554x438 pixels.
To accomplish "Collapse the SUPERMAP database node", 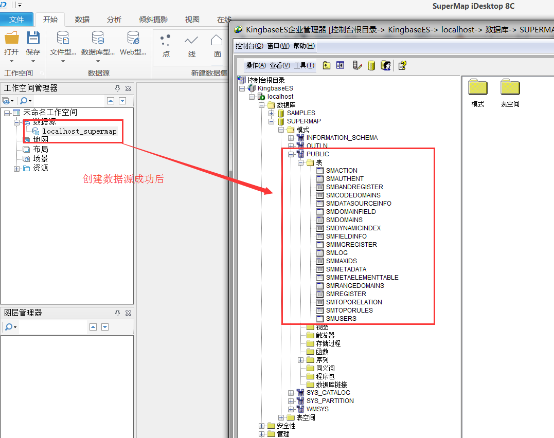I will tap(271, 121).
